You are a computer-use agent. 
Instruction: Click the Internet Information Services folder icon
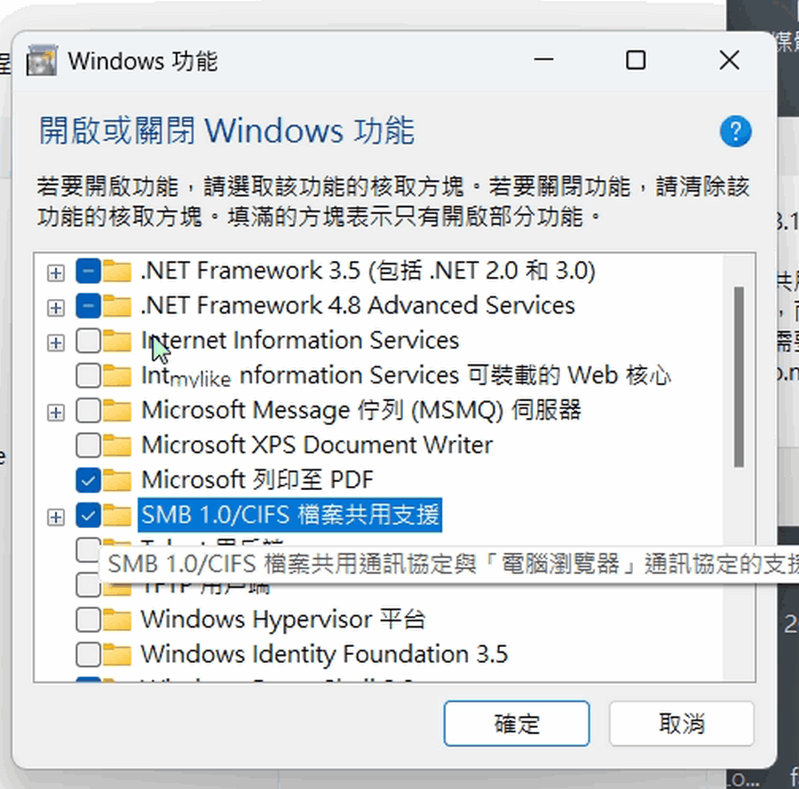click(x=117, y=340)
